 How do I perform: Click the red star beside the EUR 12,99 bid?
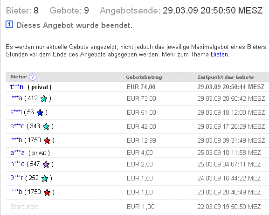pyautogui.click(x=47, y=141)
